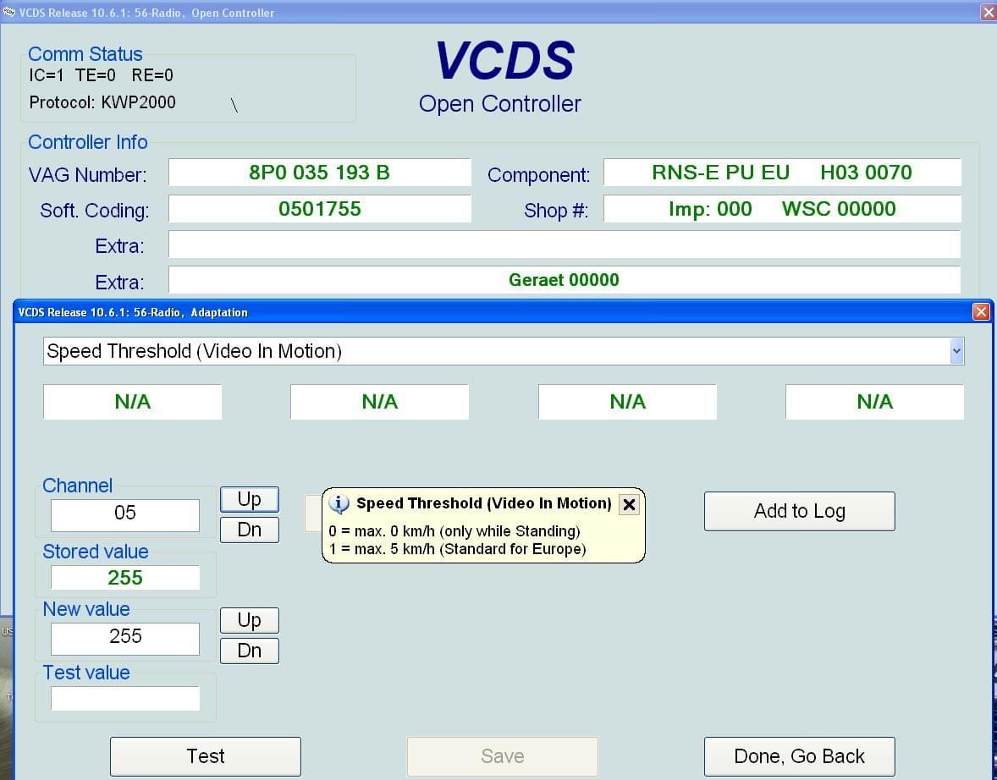Click the Stored value 255 display
The height and width of the screenshot is (780, 997).
(125, 577)
